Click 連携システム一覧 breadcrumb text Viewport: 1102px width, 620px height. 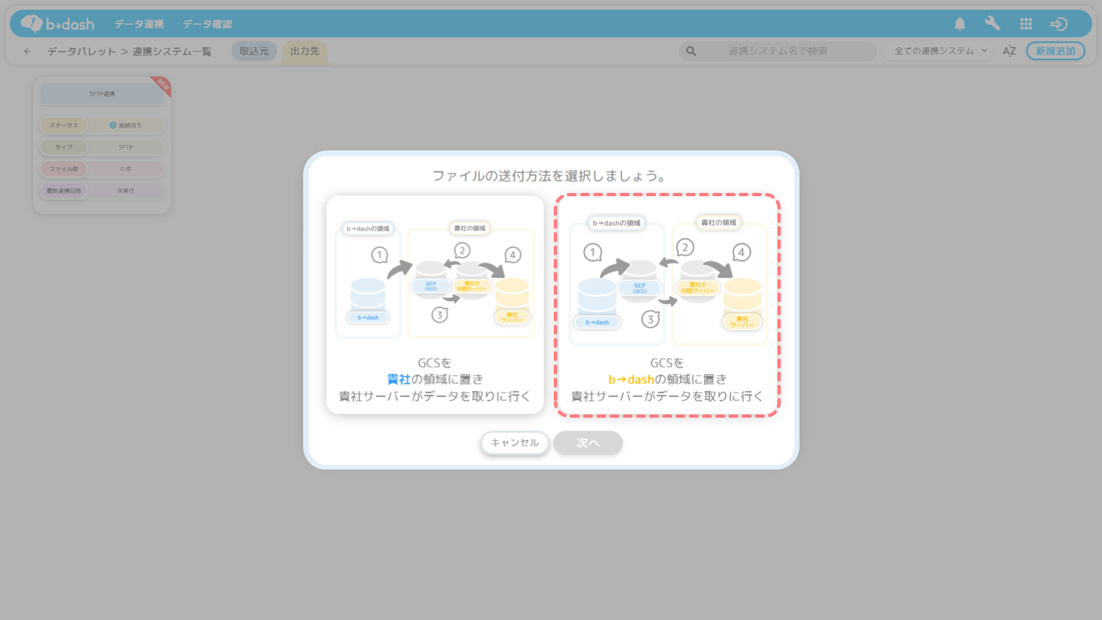(172, 51)
